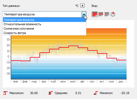Image resolution: width=137 pixels, height=99 pixels.
Task: Pick 'Солнечное излучение' option
Action: pos(44,29)
